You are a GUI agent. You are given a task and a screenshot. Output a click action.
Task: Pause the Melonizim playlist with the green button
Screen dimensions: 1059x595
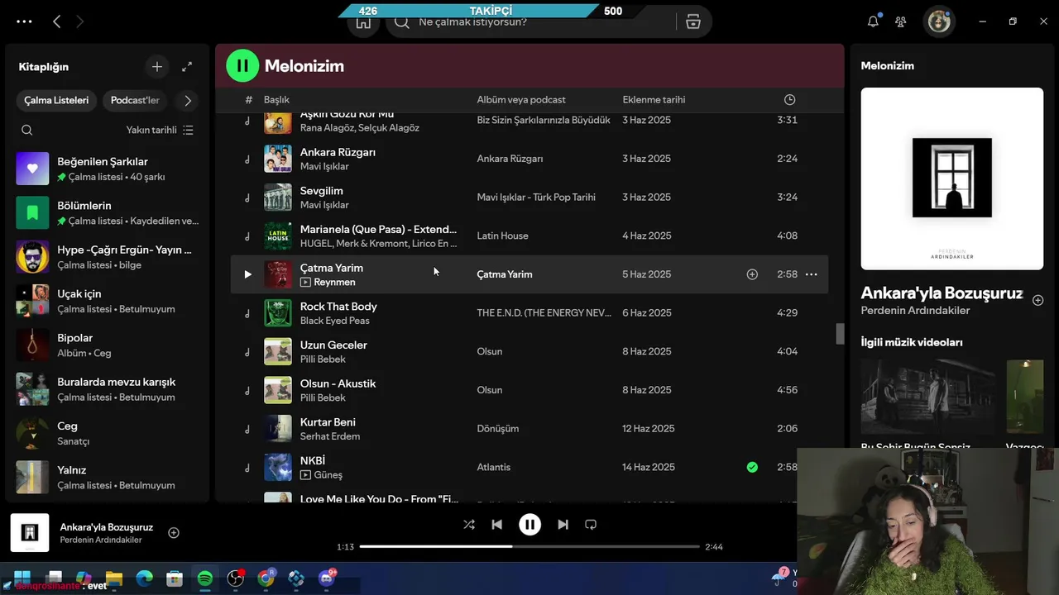pyautogui.click(x=242, y=65)
